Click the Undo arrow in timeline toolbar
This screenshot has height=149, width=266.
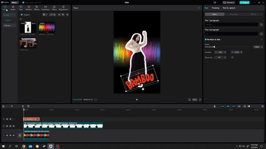(x=12, y=106)
